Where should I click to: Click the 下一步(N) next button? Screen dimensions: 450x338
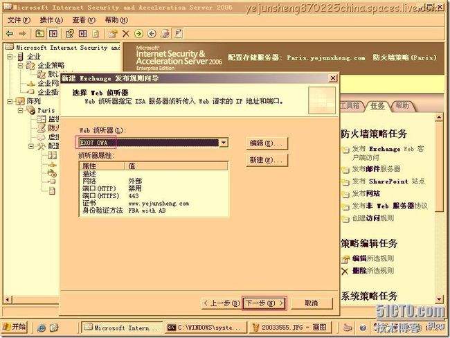[264, 303]
